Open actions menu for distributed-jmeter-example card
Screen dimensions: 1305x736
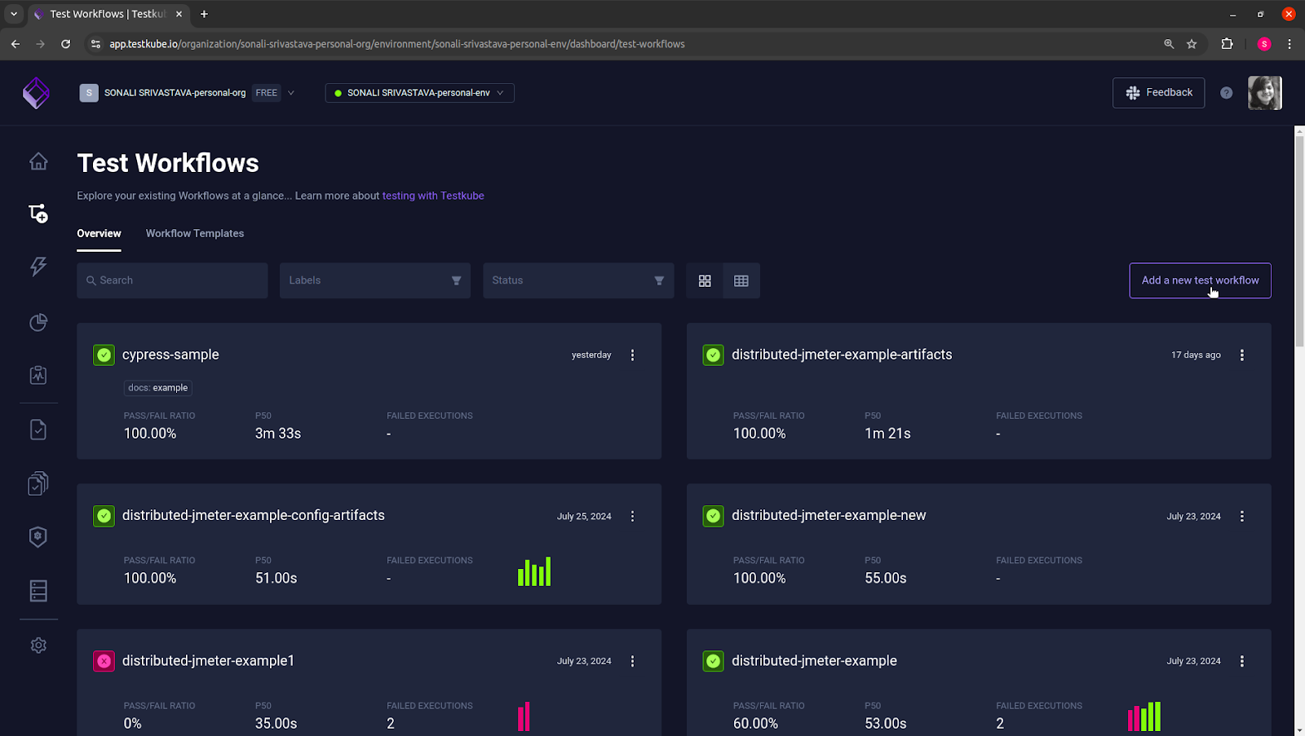coord(1242,662)
